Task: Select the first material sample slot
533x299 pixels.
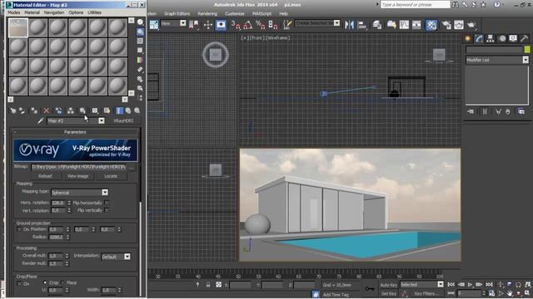Action: [x=18, y=27]
